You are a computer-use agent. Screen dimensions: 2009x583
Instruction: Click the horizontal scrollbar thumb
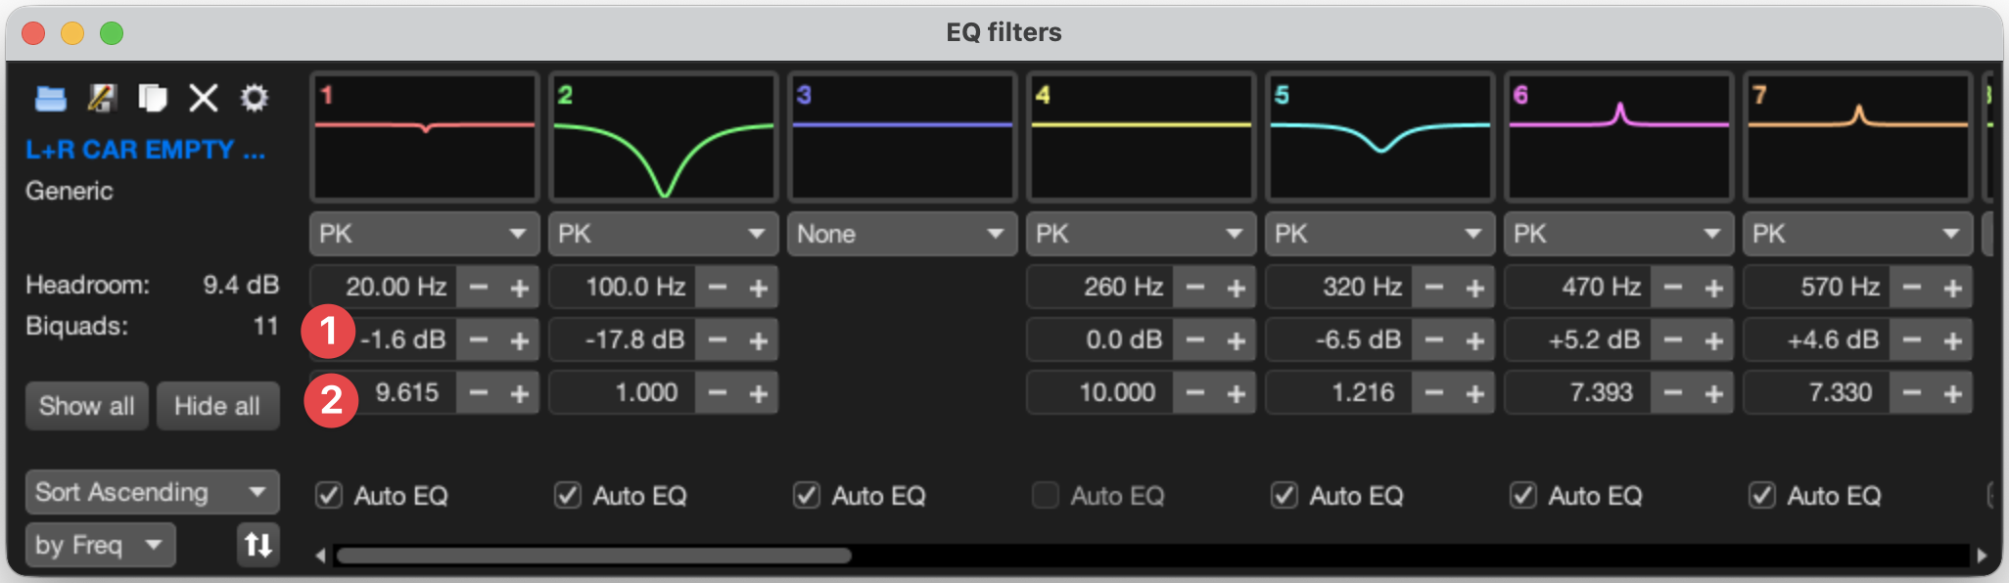[x=593, y=556]
